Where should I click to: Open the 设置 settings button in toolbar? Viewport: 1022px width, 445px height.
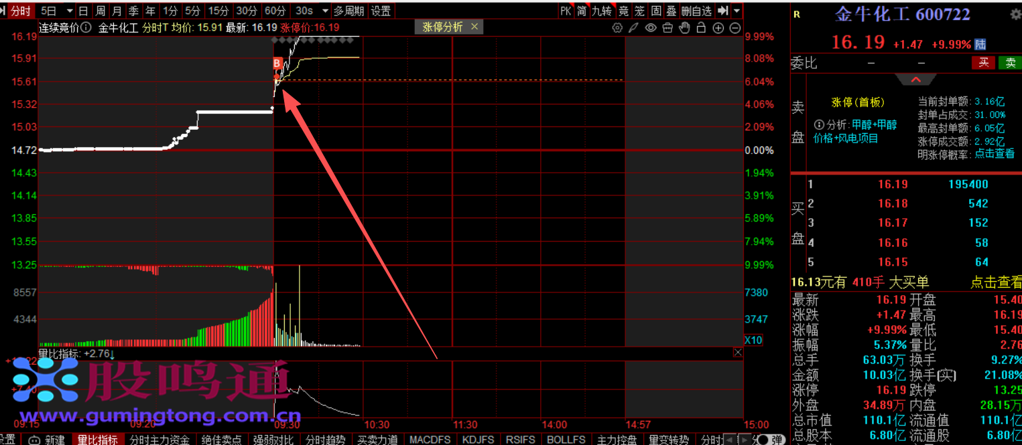pyautogui.click(x=381, y=11)
